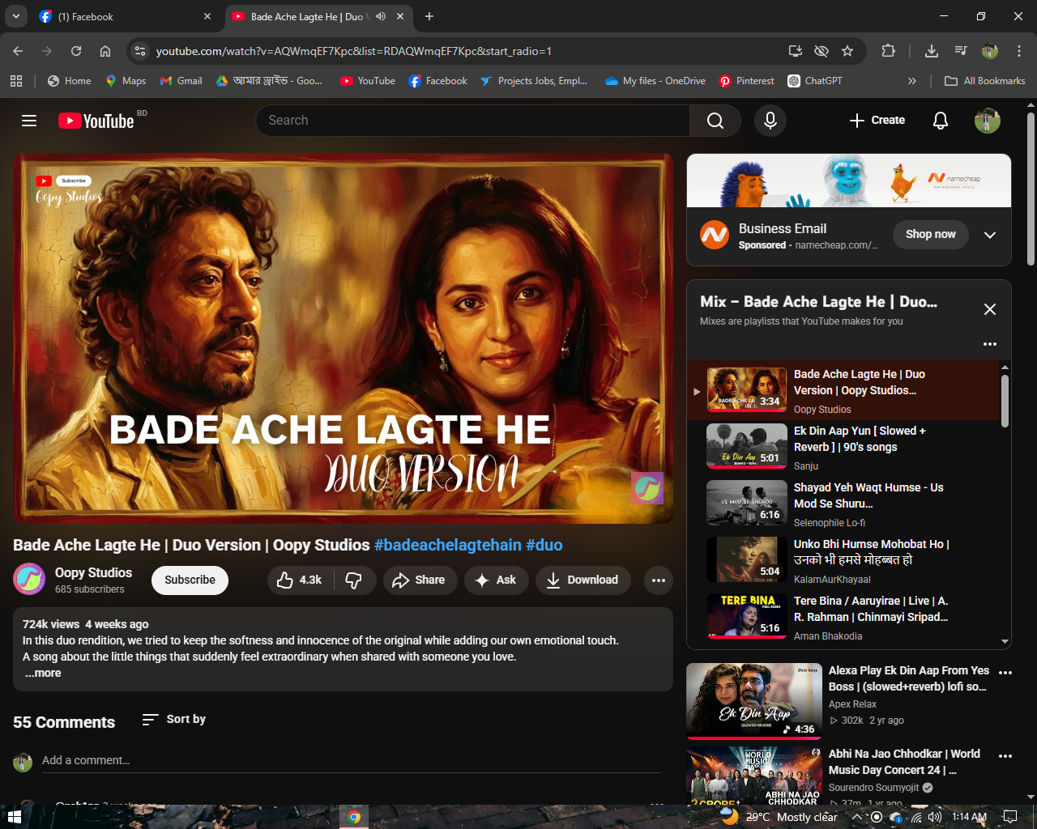Image resolution: width=1037 pixels, height=829 pixels.
Task: Click the #duo hashtag link
Action: (x=544, y=545)
